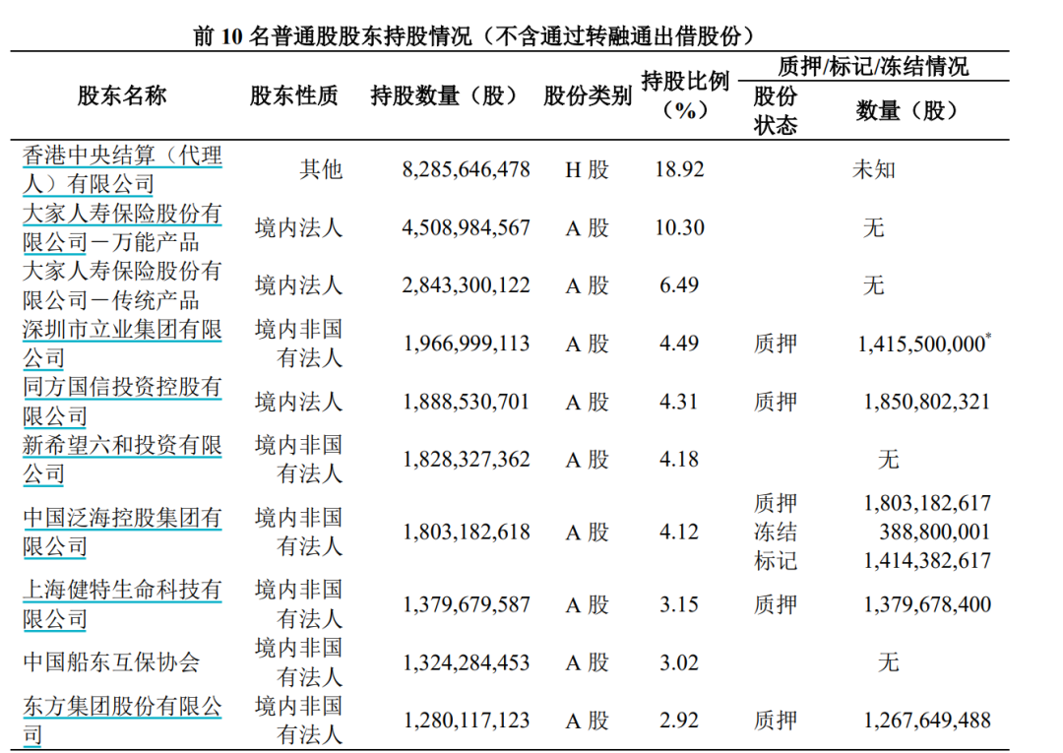Select pledged quantity 1,267,649,488

pyautogui.click(x=927, y=721)
